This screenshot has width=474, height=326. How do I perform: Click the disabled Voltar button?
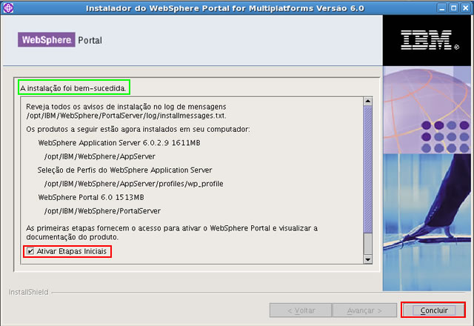pyautogui.click(x=301, y=310)
